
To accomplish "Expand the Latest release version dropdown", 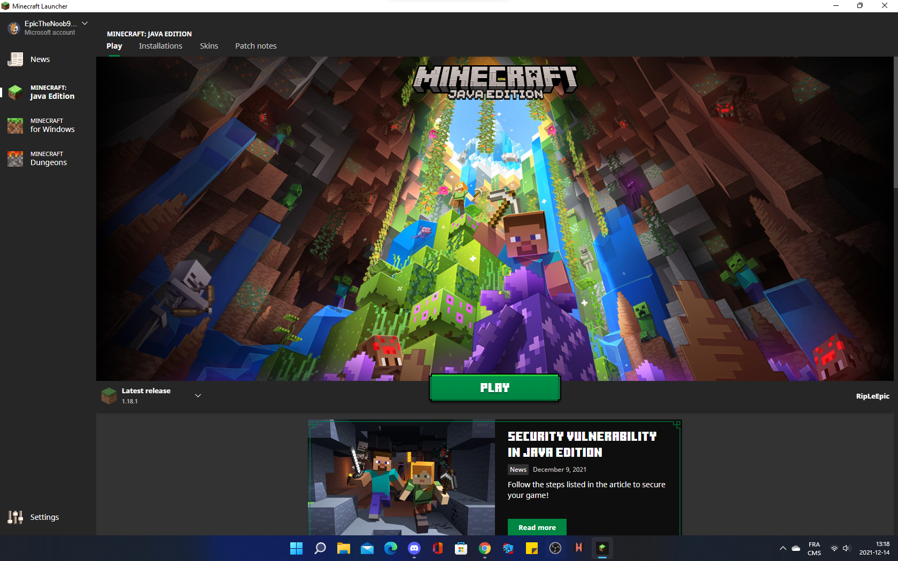I will click(198, 396).
